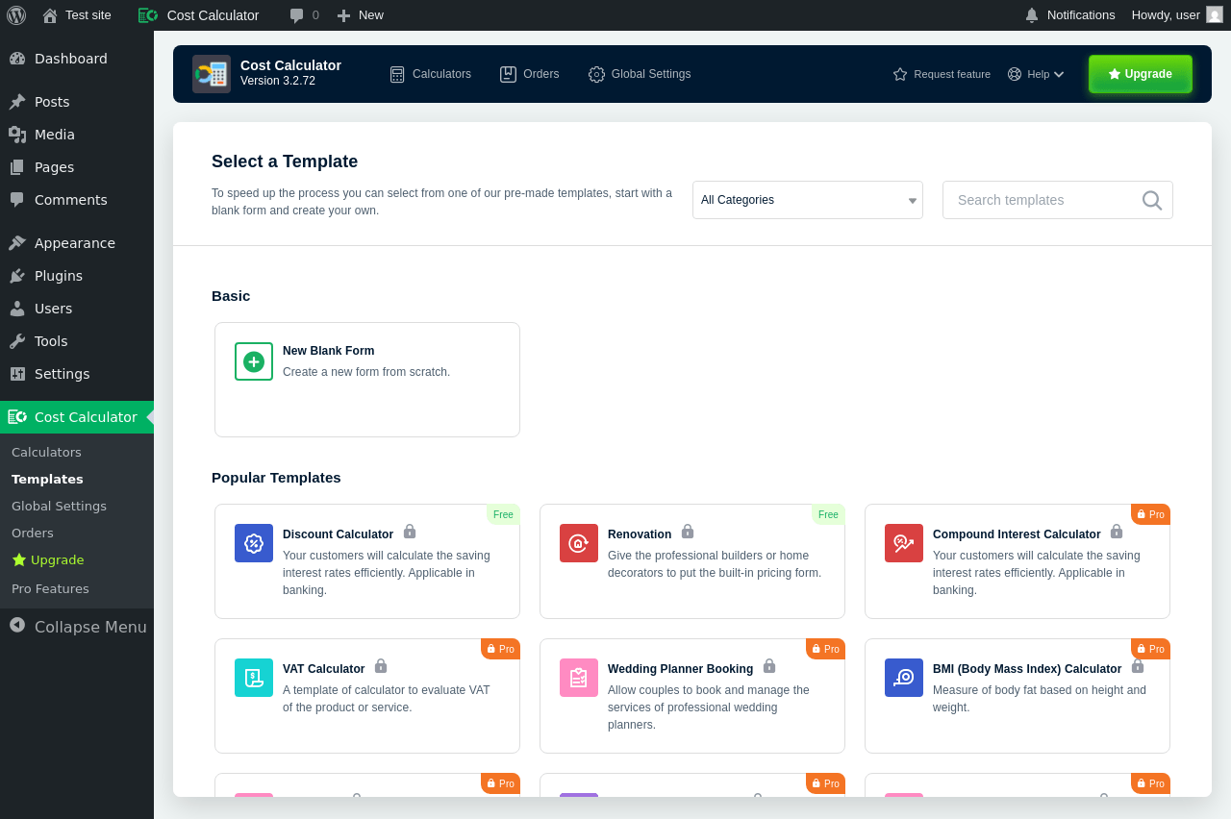Select the New Blank Form card
This screenshot has width=1231, height=819.
(x=367, y=380)
